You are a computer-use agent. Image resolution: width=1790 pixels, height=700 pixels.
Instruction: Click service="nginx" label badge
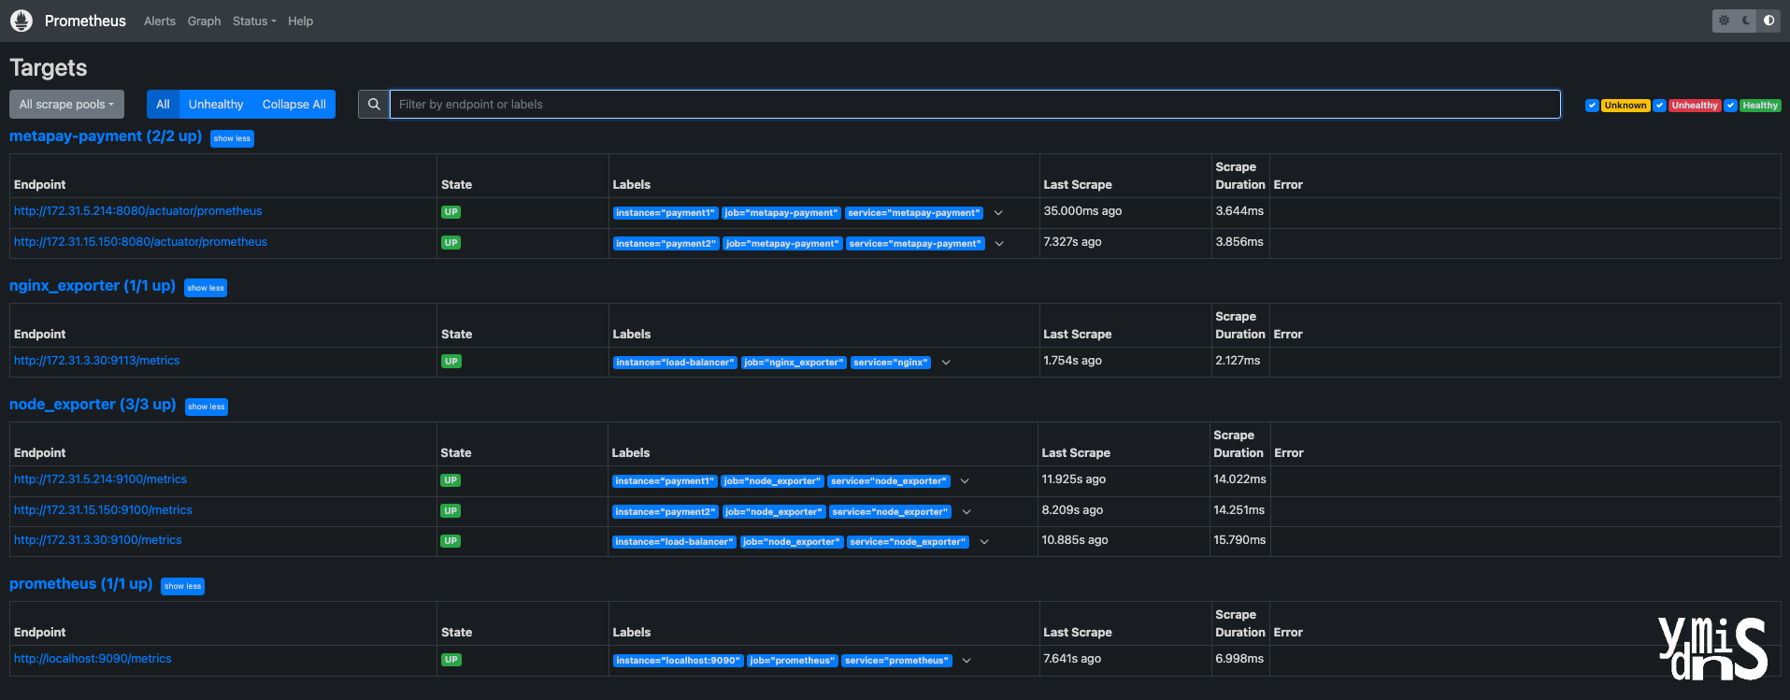[x=891, y=363]
